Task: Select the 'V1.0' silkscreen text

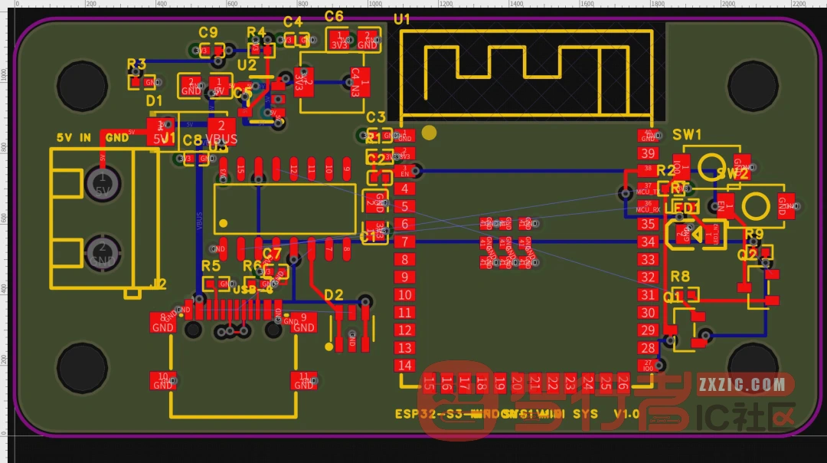Action: 626,415
